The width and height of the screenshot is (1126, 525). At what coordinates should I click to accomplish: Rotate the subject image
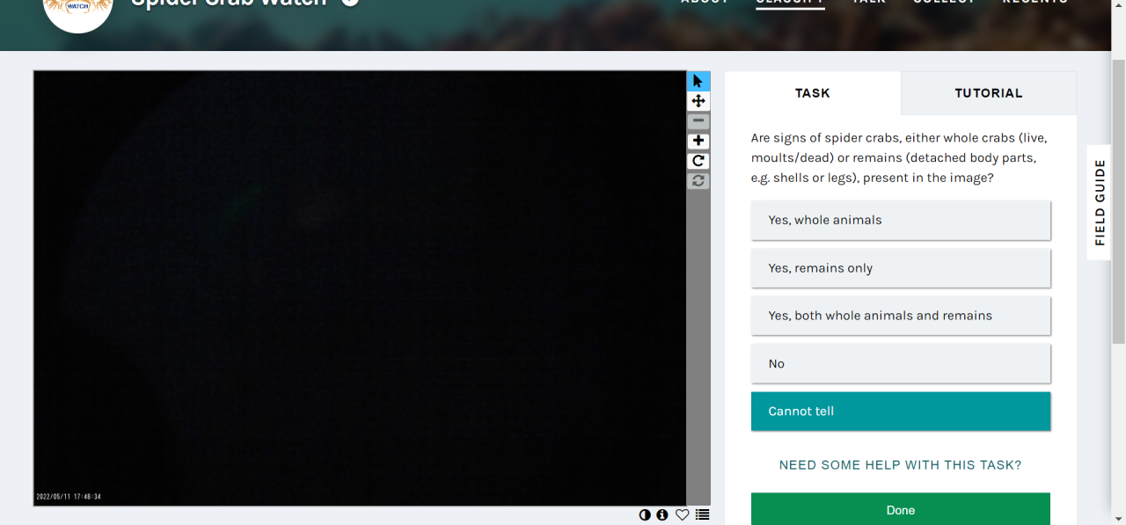698,161
